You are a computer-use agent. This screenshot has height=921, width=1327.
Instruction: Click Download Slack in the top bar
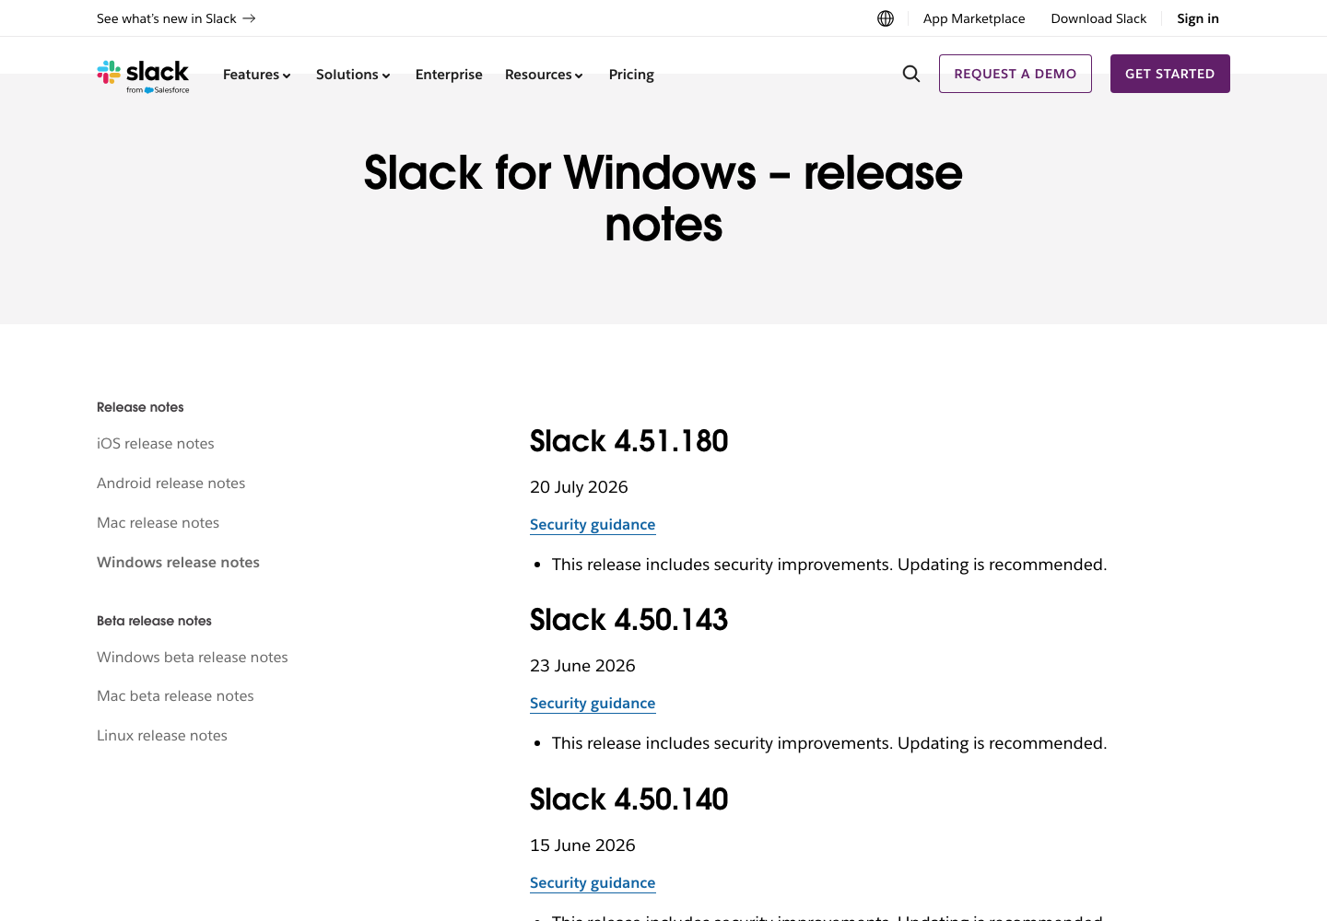click(1098, 18)
